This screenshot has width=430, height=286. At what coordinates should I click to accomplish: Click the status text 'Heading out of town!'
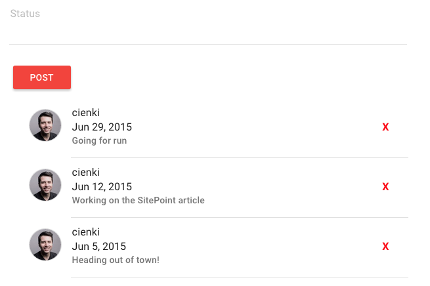click(x=116, y=260)
